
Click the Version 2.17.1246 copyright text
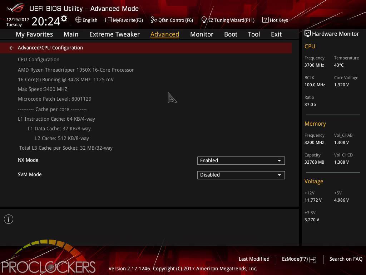click(183, 269)
